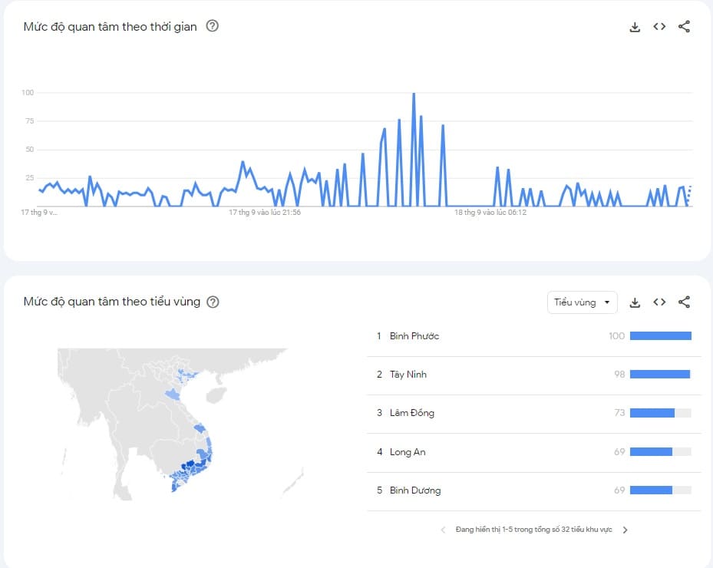This screenshot has width=713, height=568.
Task: Open embed code for subregion card
Action: (x=659, y=302)
